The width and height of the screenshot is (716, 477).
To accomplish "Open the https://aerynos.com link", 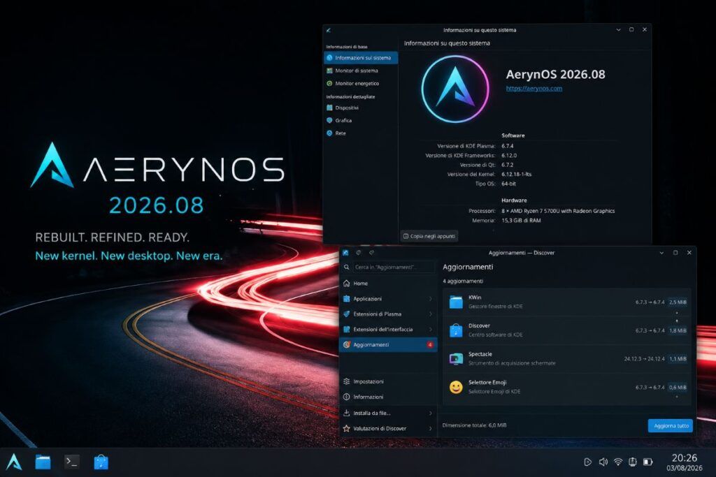I will [534, 89].
